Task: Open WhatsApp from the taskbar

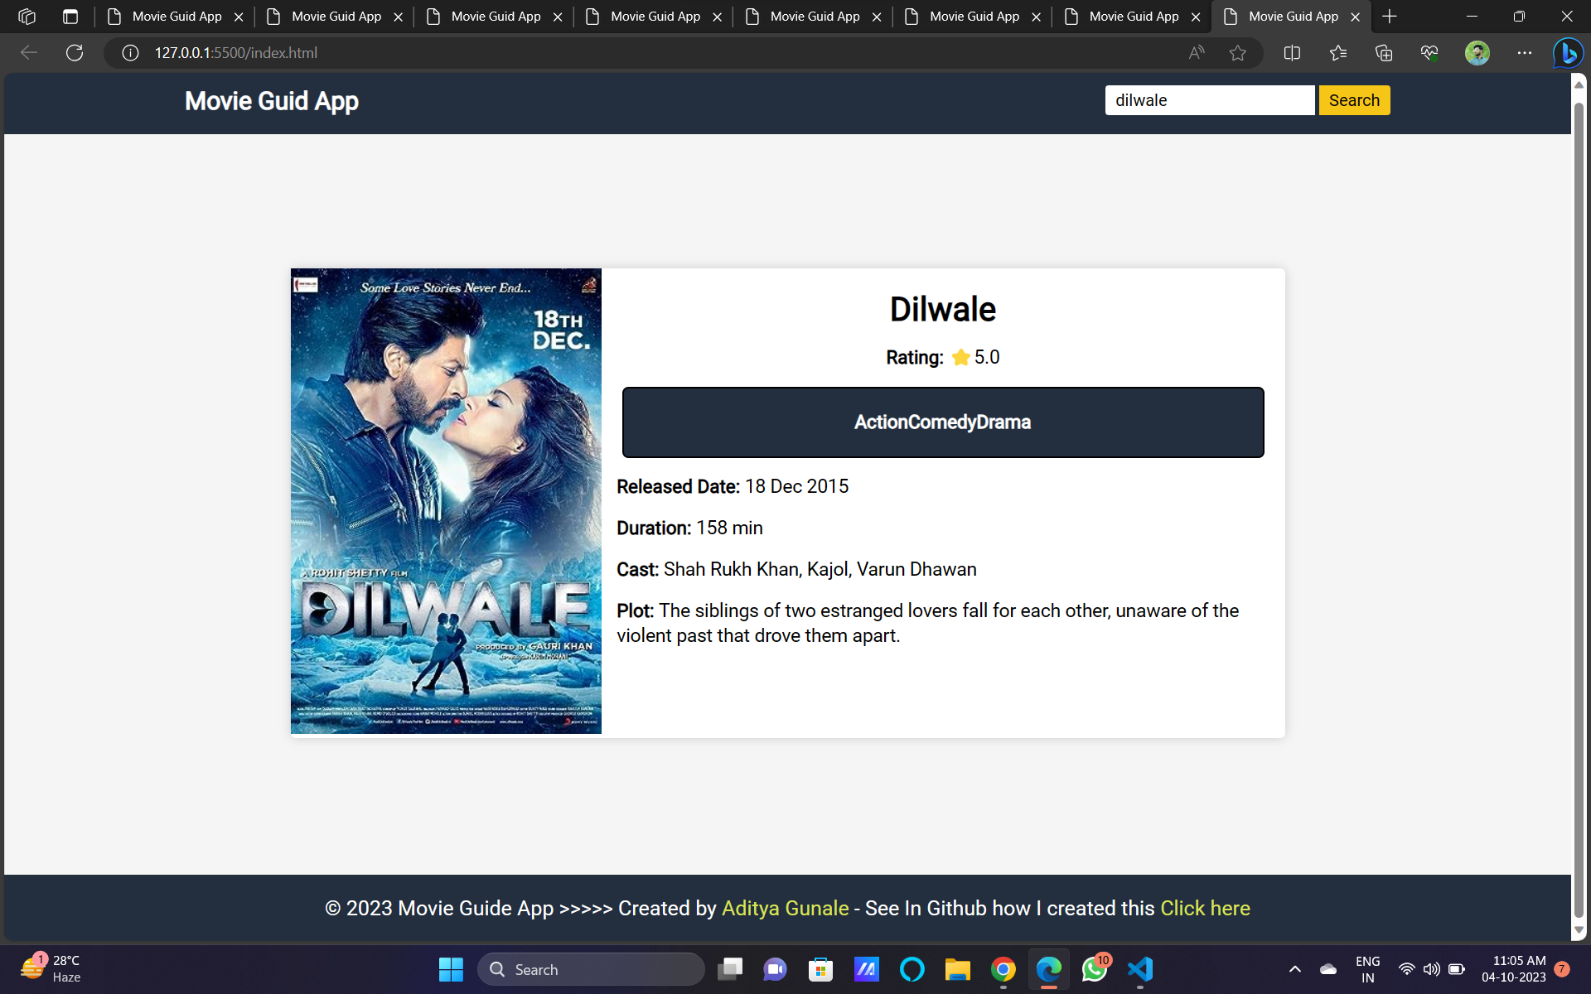Action: click(x=1095, y=969)
